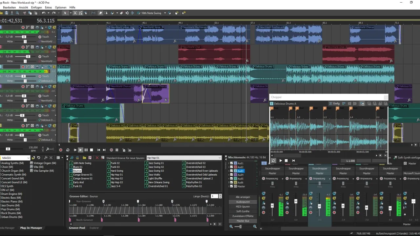Select Rock Drums (64) plug-in
The width and height of the screenshot is (420, 236).
pyautogui.click(x=10, y=213)
